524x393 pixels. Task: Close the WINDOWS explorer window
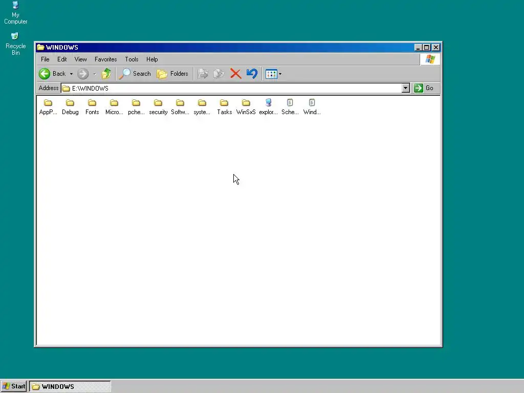click(x=436, y=48)
